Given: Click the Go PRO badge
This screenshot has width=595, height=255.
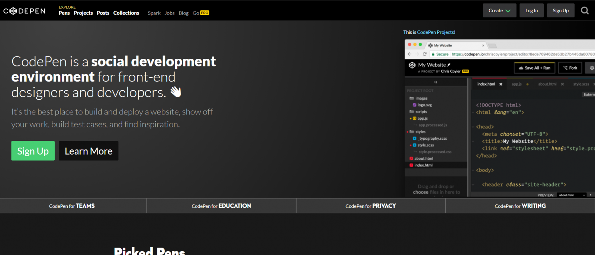Looking at the screenshot, I should point(205,13).
